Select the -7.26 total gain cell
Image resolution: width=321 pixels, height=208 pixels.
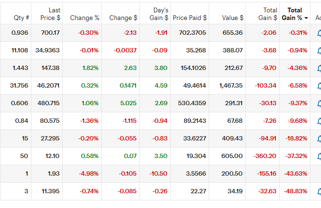click(x=263, y=121)
